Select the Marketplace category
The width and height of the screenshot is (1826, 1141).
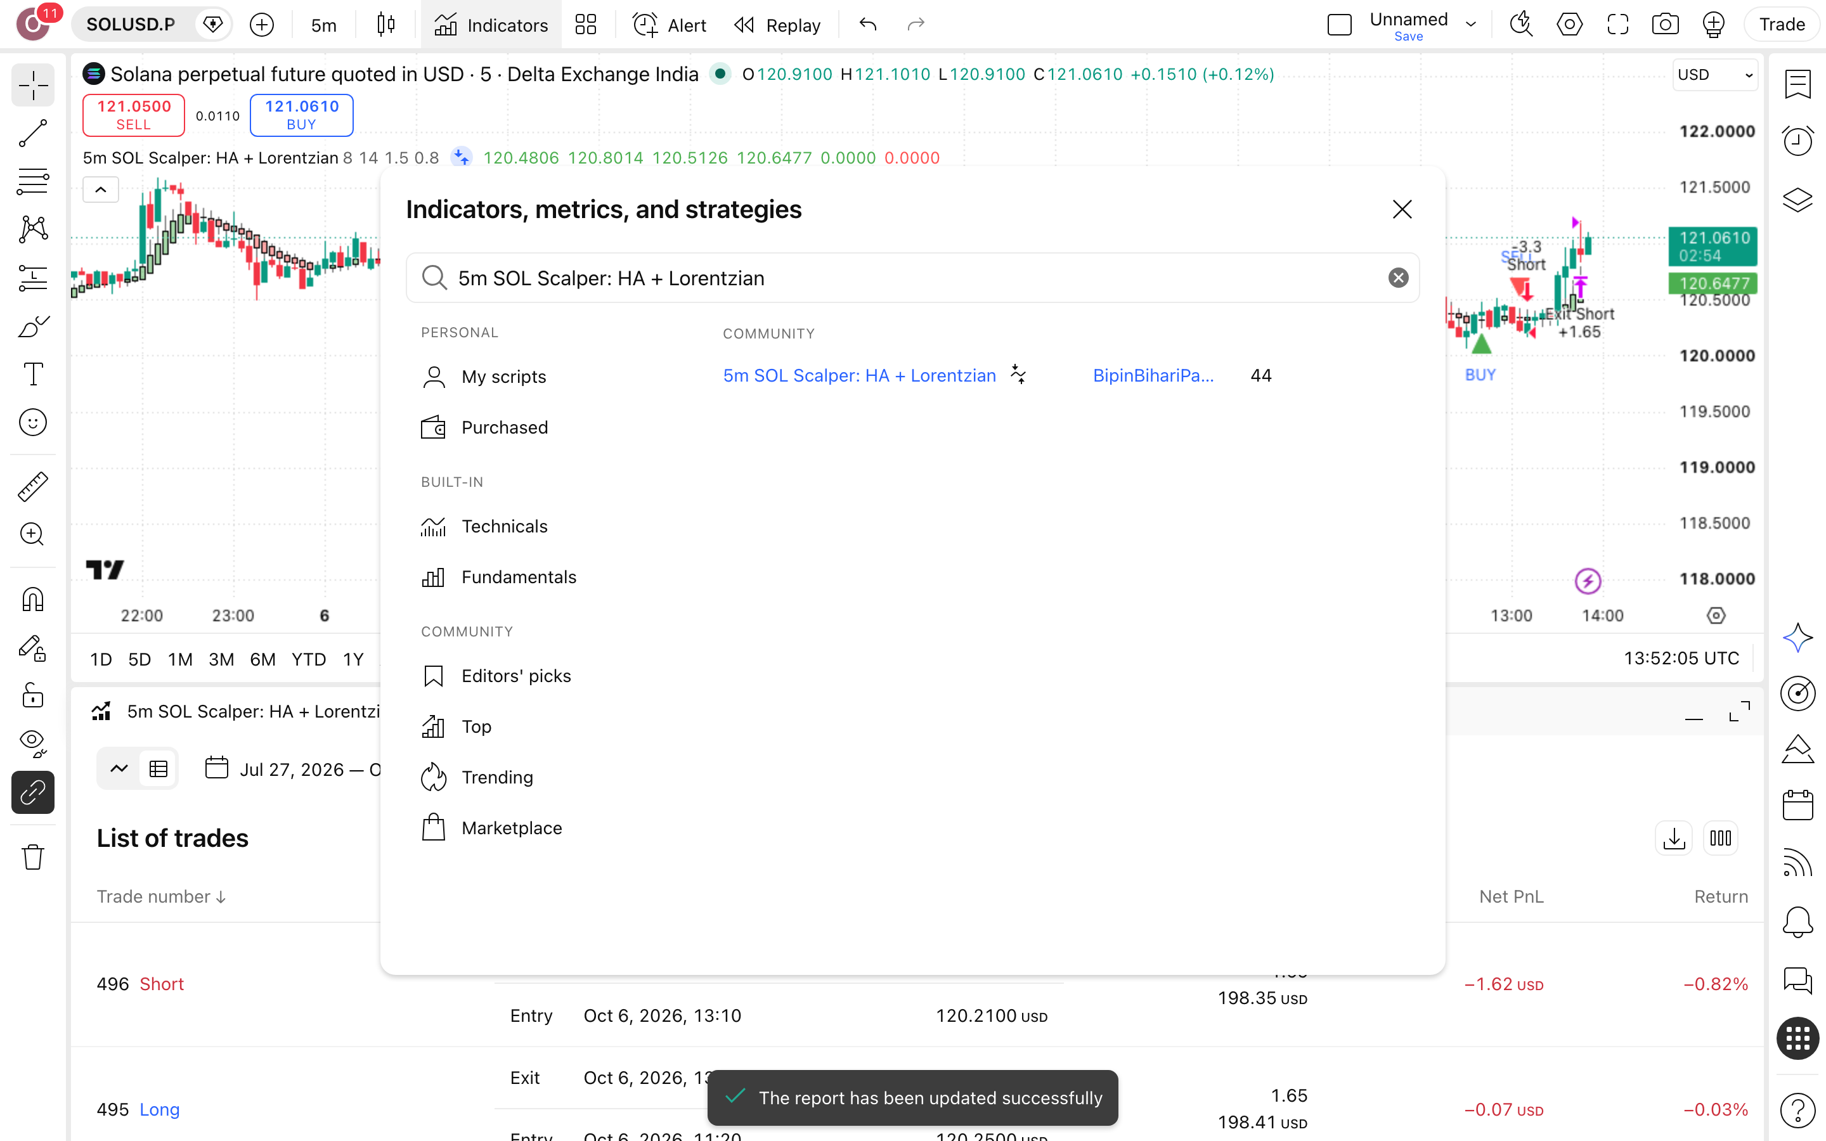point(512,828)
